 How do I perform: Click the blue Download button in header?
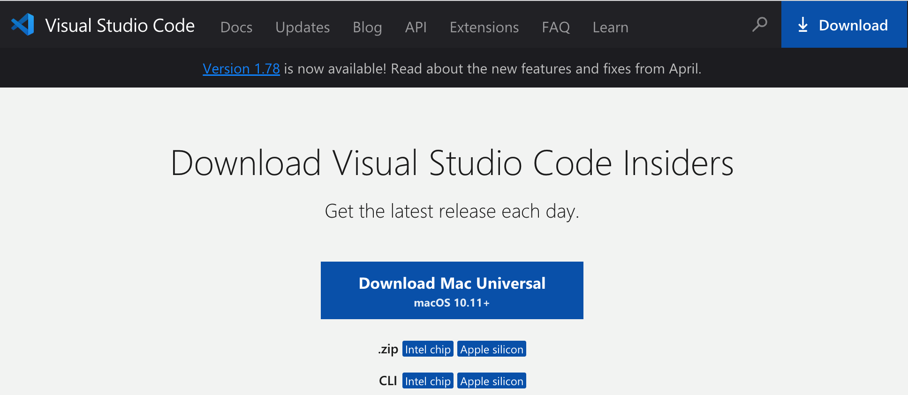point(844,24)
